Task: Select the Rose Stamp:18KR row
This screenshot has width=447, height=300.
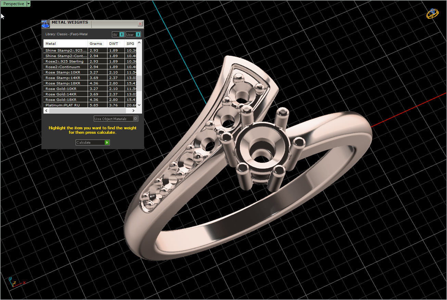Action: coord(90,83)
